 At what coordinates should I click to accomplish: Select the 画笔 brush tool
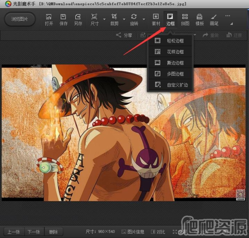(214, 20)
